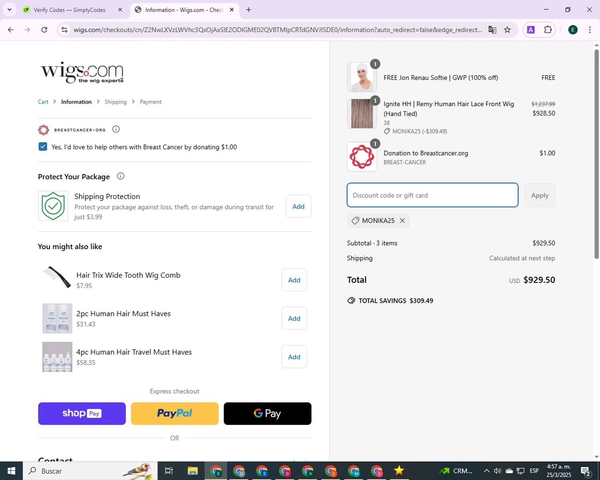Click the Wig Comb product image
Viewport: 600px width, 480px height.
pyautogui.click(x=57, y=277)
